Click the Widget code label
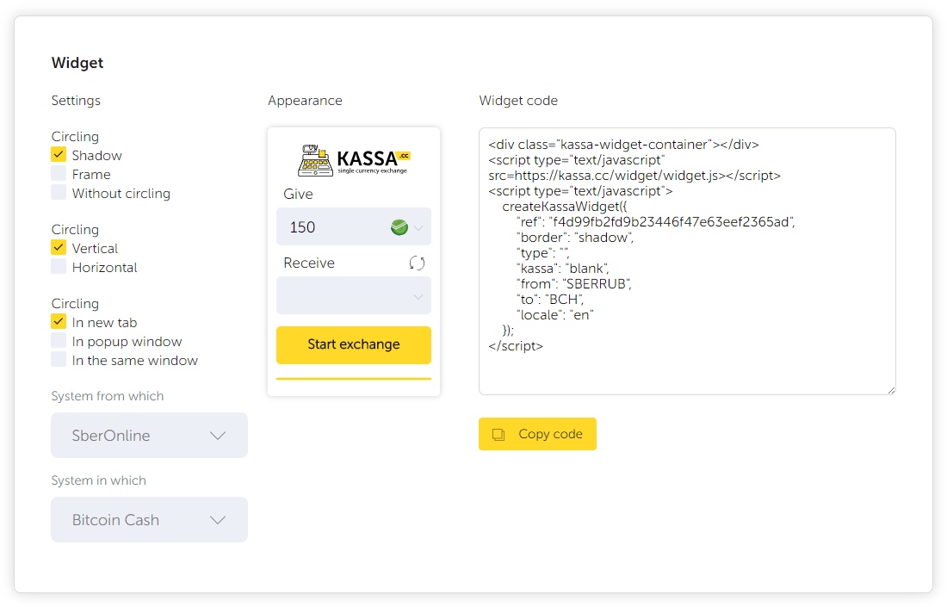 point(518,101)
